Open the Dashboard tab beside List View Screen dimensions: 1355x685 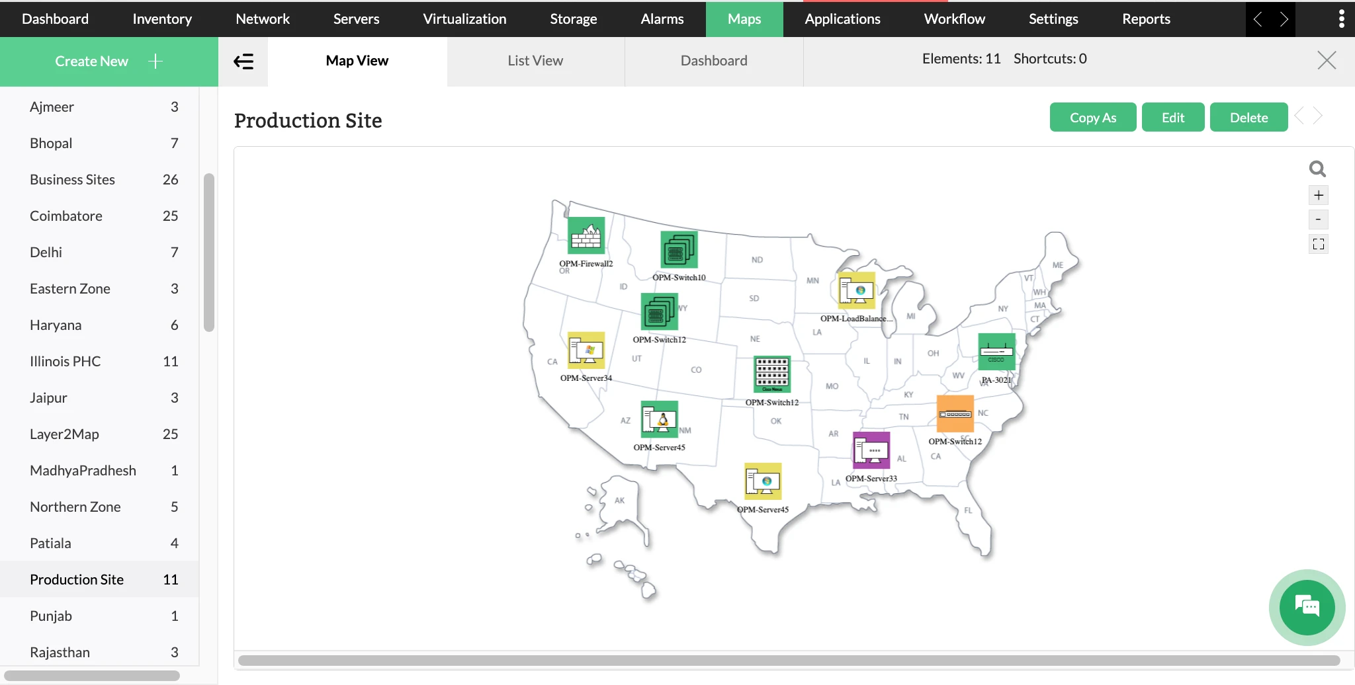(714, 61)
